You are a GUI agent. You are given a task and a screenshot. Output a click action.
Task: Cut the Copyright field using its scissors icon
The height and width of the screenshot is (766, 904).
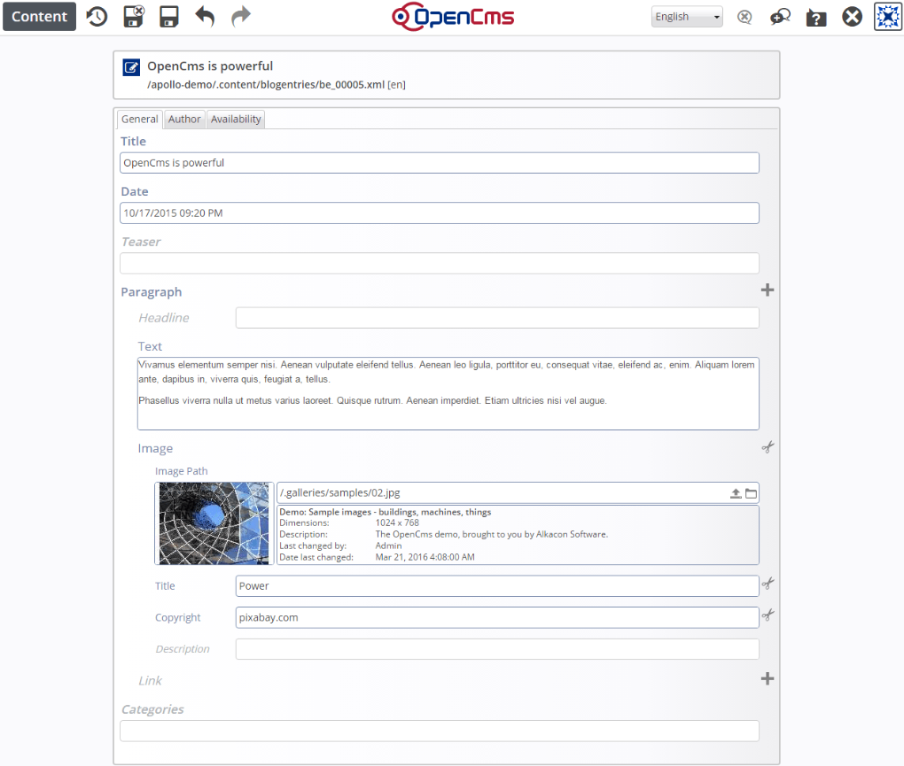click(x=768, y=614)
